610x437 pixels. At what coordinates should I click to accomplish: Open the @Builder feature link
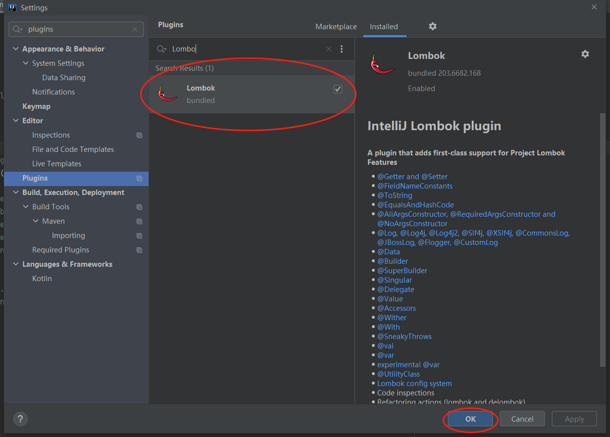pyautogui.click(x=393, y=261)
